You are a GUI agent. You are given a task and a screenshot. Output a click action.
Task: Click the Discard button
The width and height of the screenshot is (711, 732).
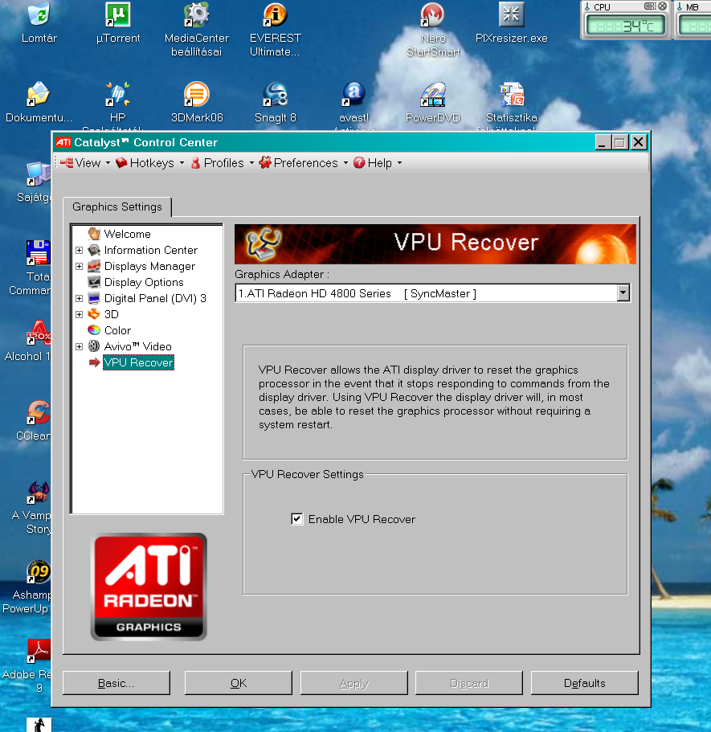[x=469, y=683]
